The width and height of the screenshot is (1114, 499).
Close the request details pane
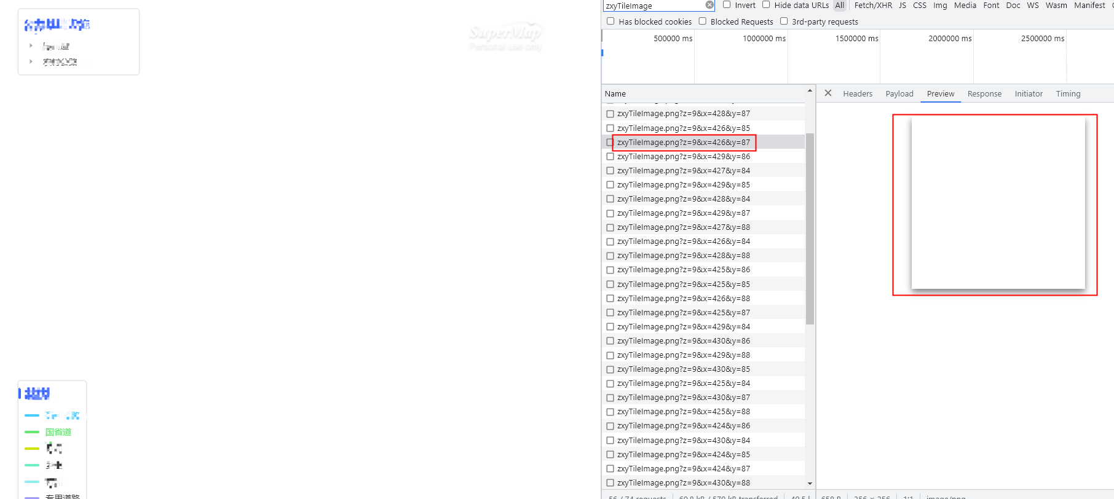click(x=828, y=93)
